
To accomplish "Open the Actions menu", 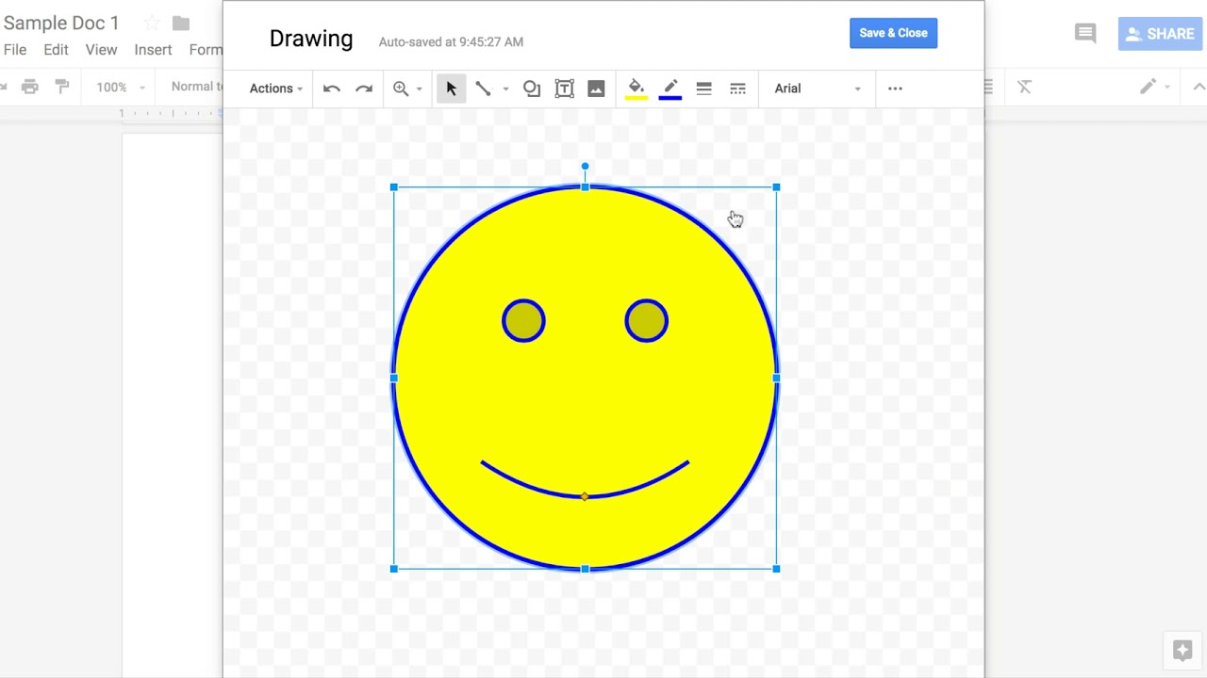I will point(273,88).
